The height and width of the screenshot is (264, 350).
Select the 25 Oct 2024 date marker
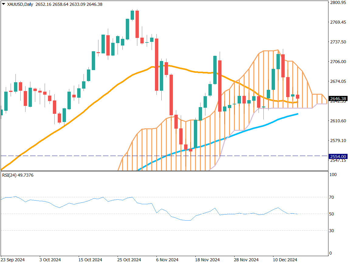click(x=129, y=260)
